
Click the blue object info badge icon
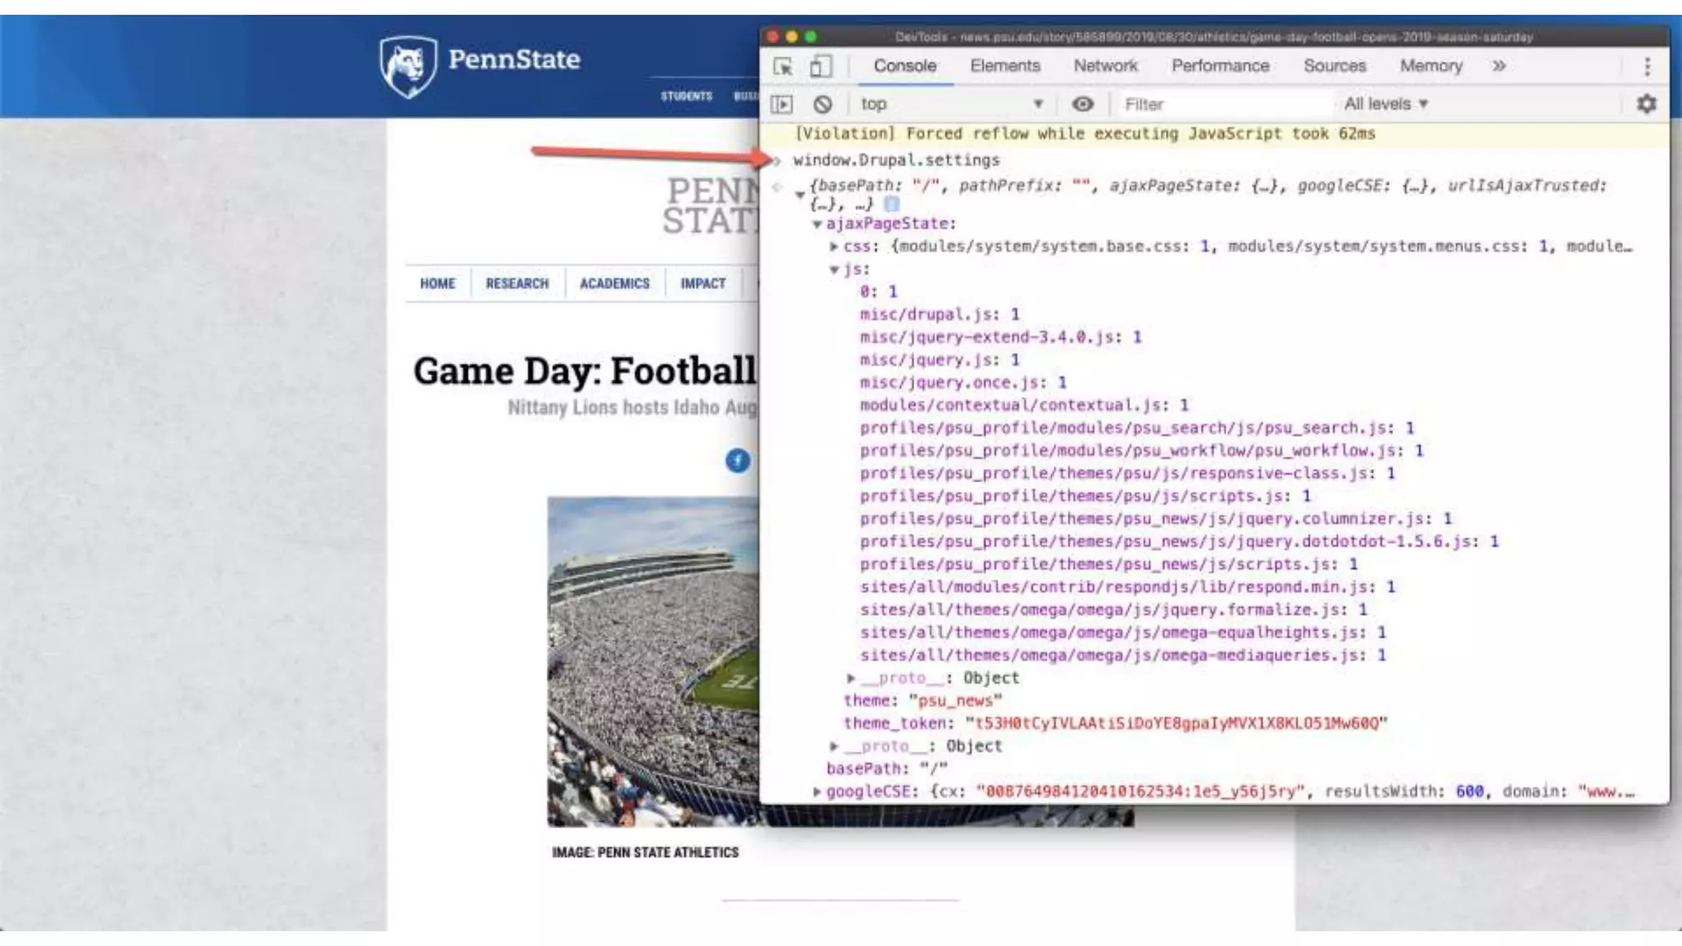point(891,204)
